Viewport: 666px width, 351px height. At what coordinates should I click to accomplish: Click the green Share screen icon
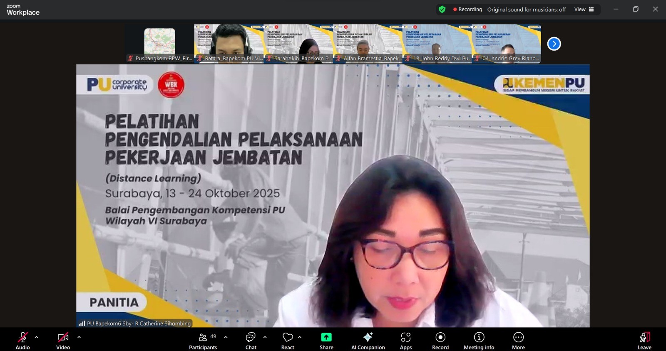pyautogui.click(x=326, y=337)
